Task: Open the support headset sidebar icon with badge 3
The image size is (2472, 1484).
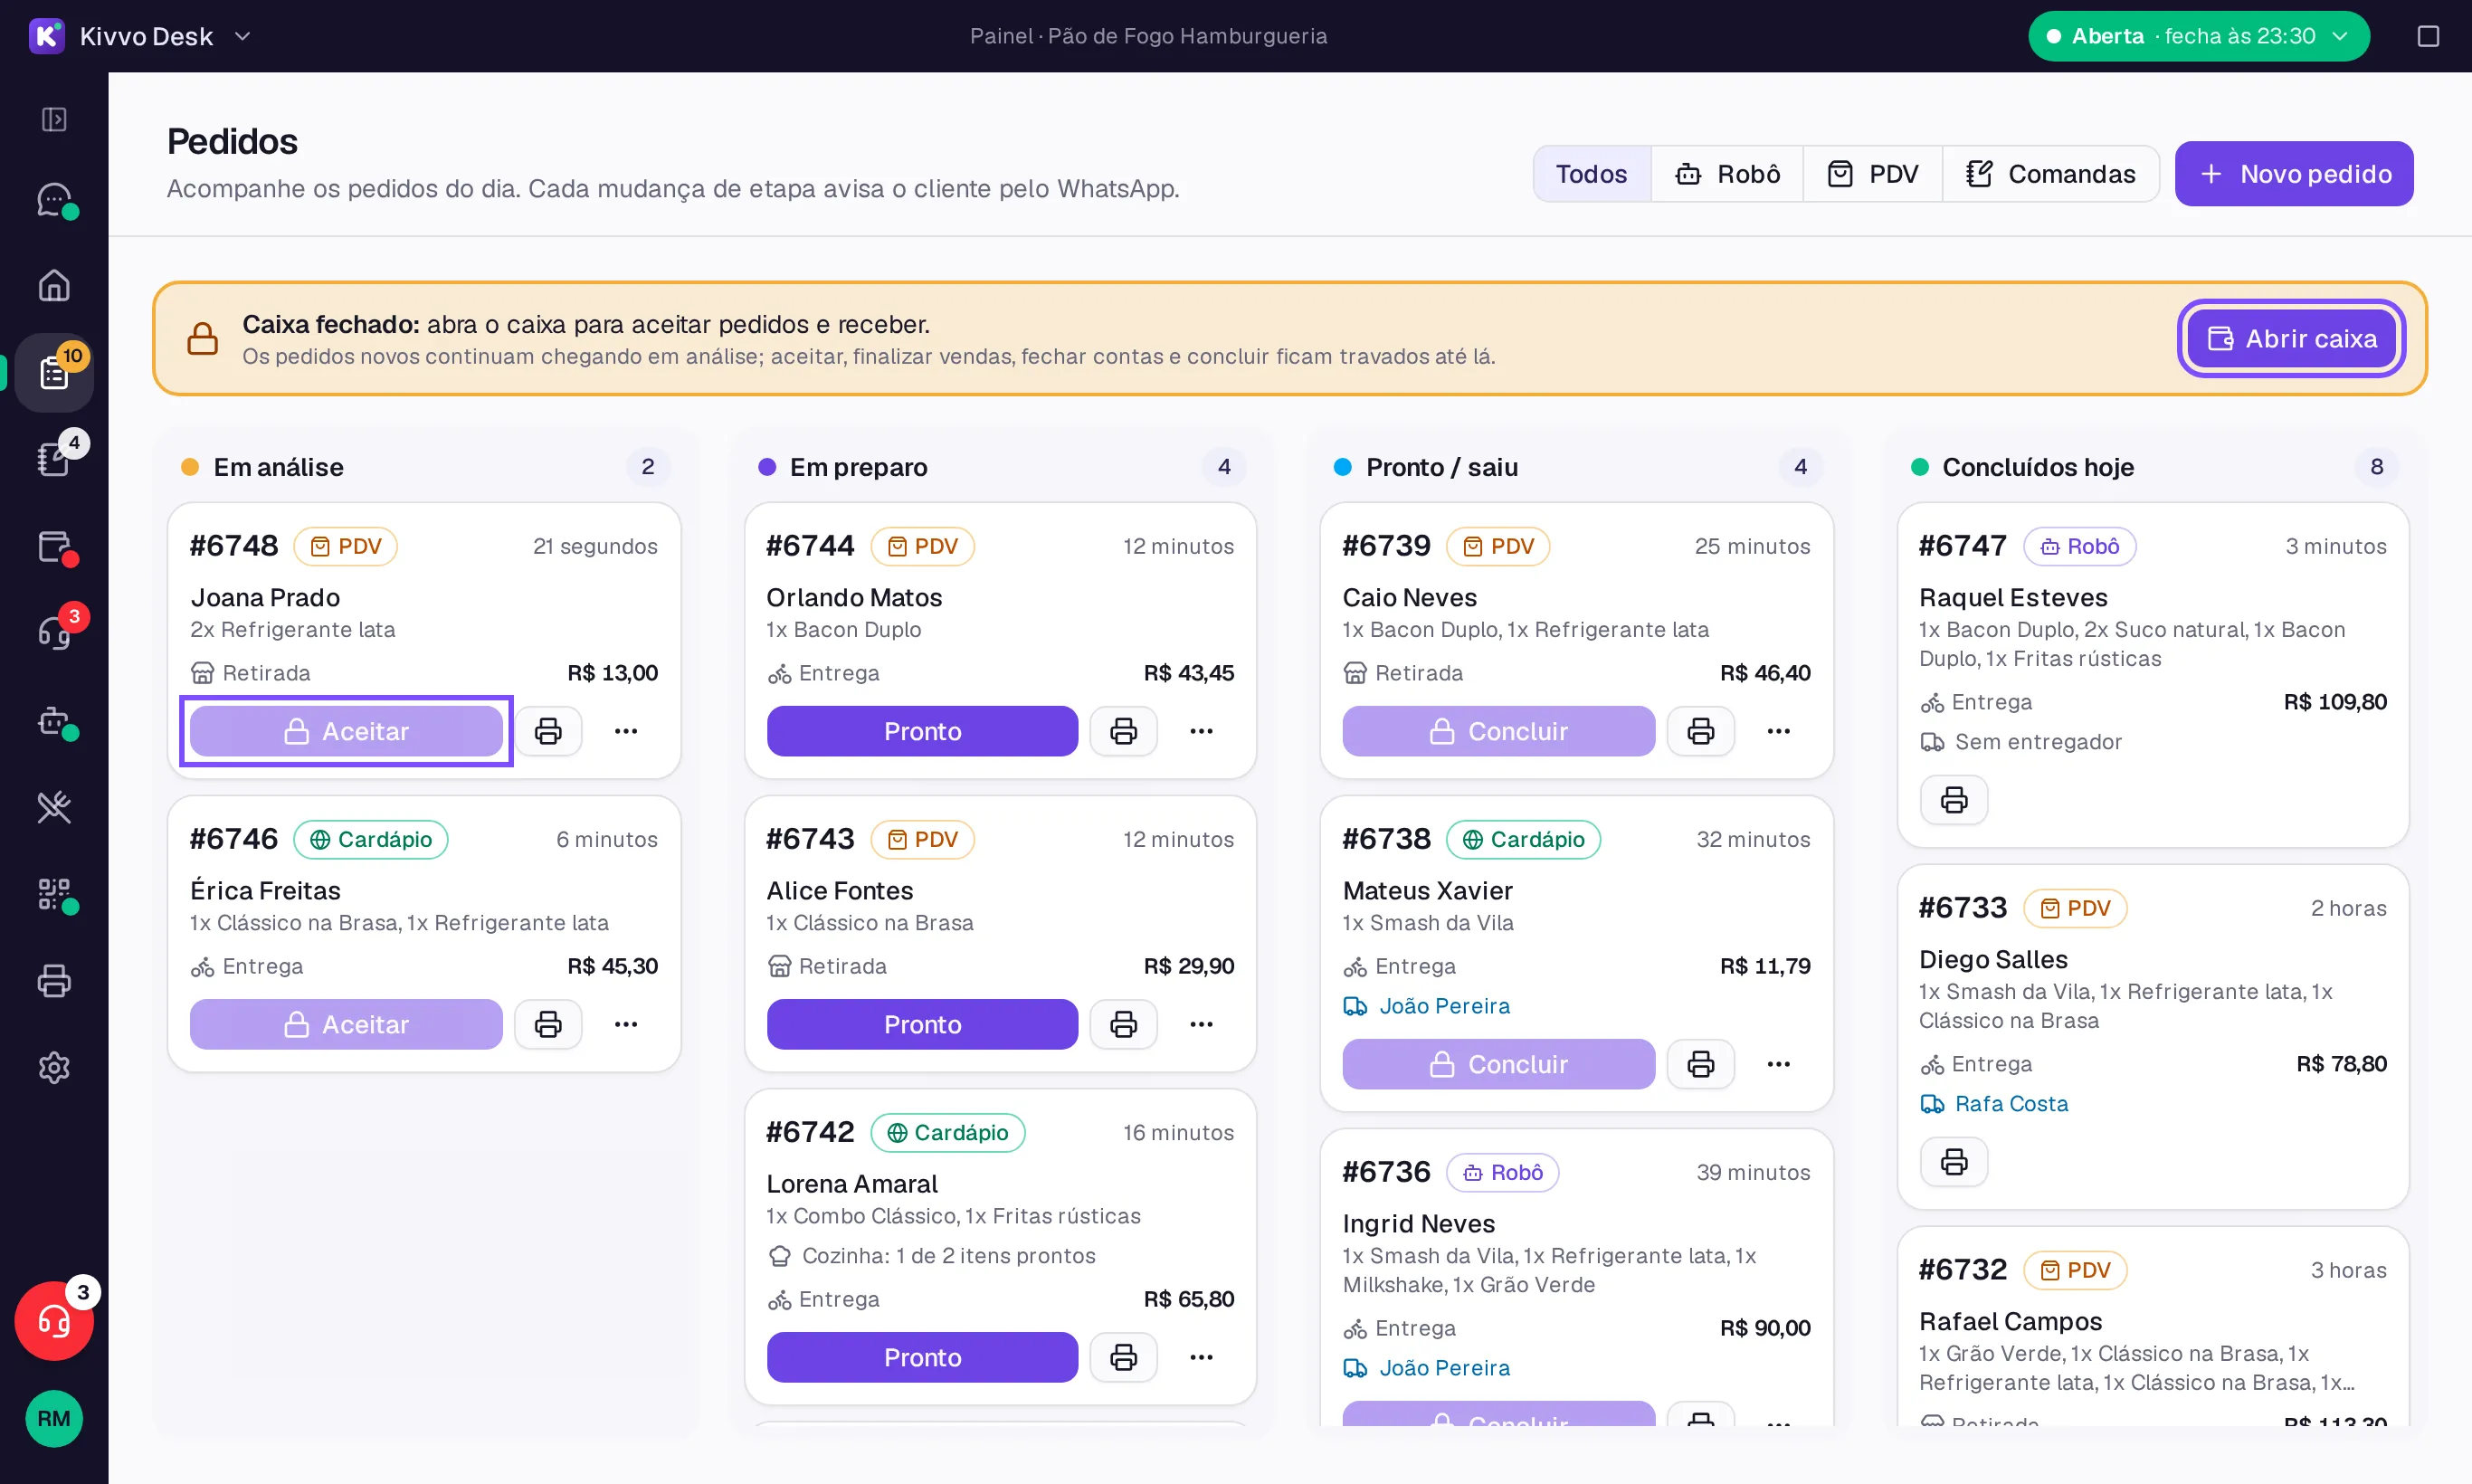Action: [x=54, y=633]
